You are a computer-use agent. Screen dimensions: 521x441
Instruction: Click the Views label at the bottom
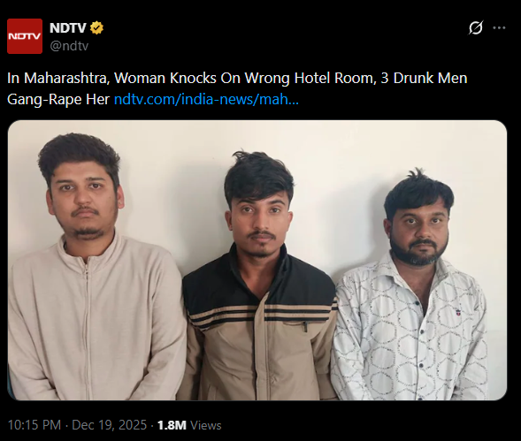pos(206,425)
